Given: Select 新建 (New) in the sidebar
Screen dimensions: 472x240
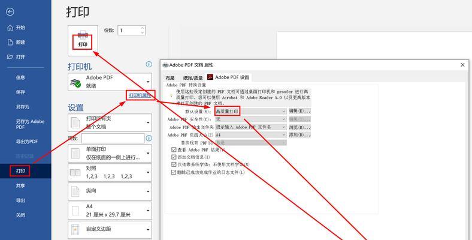Looking at the screenshot, I should coord(16,42).
